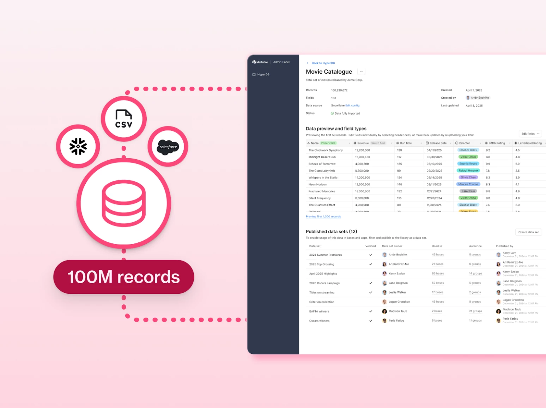The width and height of the screenshot is (546, 408).
Task: Open Preview first 1,000 records link
Action: (x=323, y=217)
